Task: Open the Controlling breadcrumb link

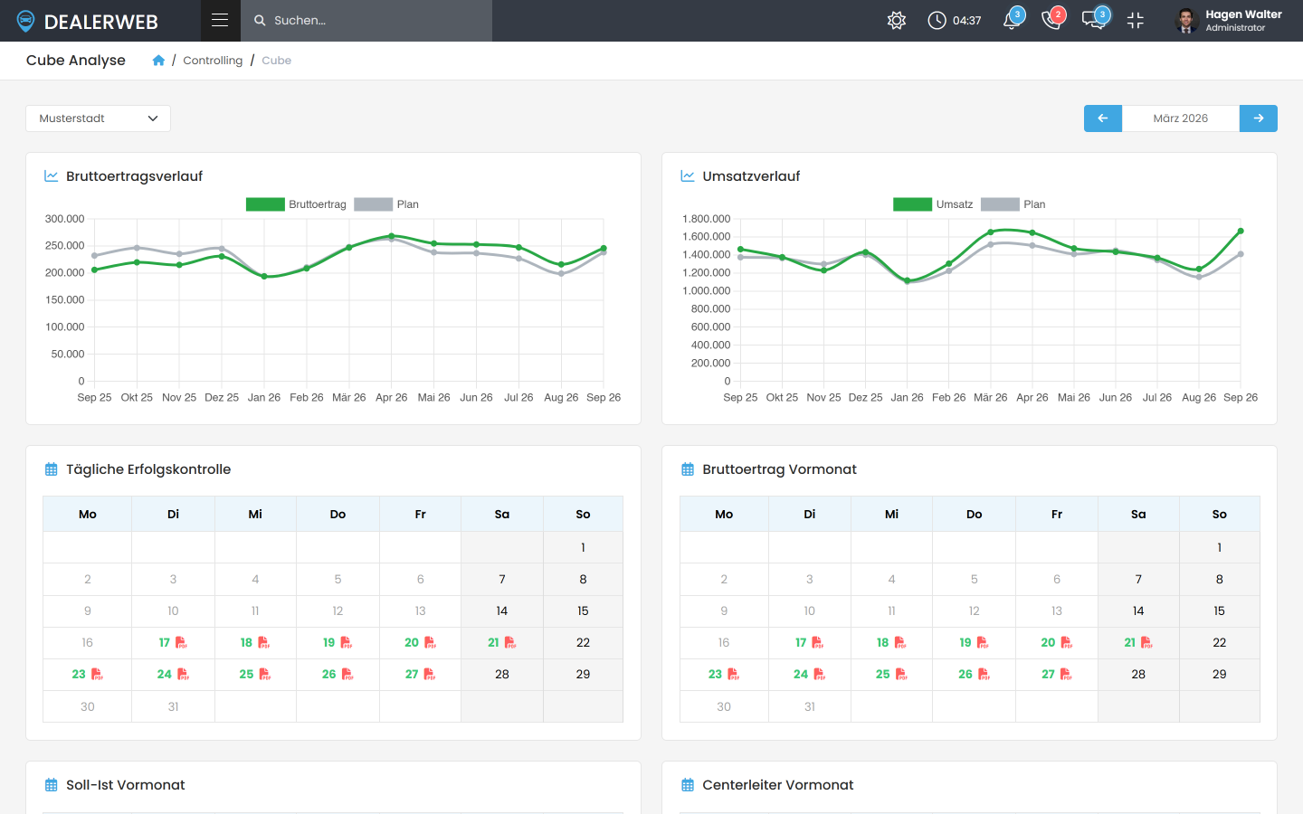Action: (213, 61)
